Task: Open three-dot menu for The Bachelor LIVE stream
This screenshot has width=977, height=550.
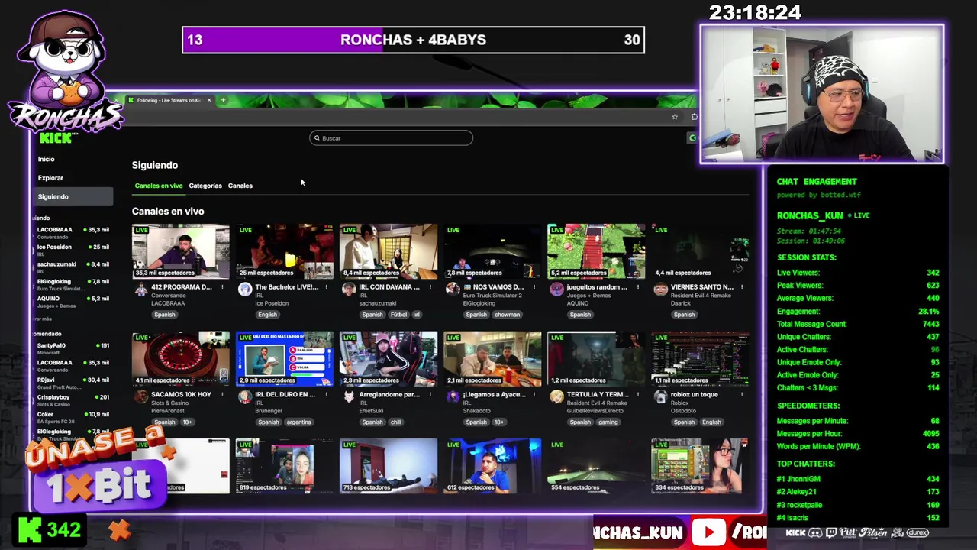Action: 326,287
